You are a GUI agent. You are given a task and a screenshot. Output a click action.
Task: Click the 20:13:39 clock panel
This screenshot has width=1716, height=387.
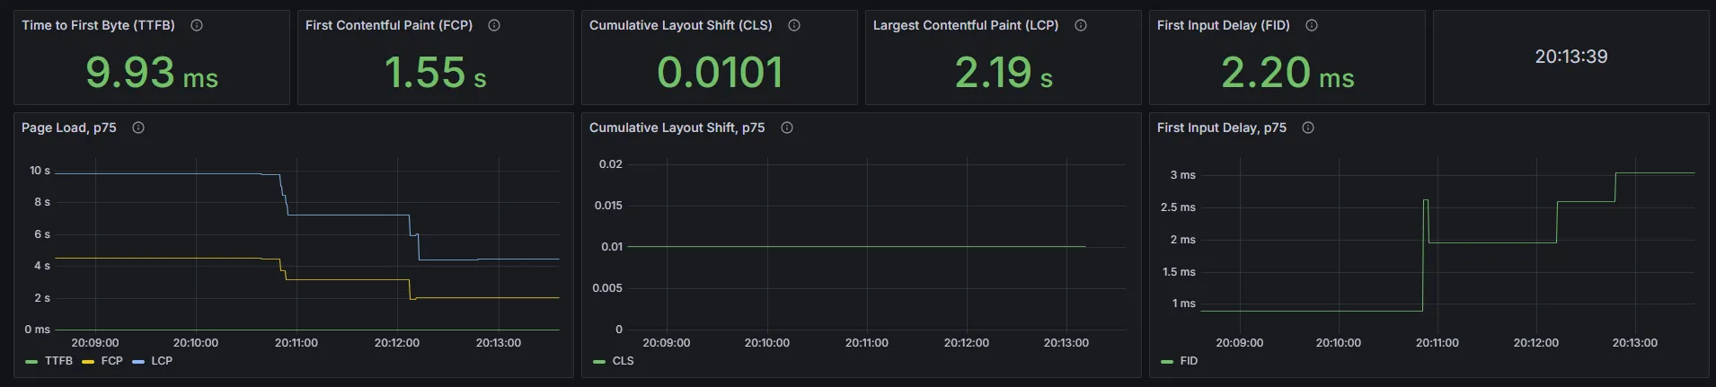1570,57
